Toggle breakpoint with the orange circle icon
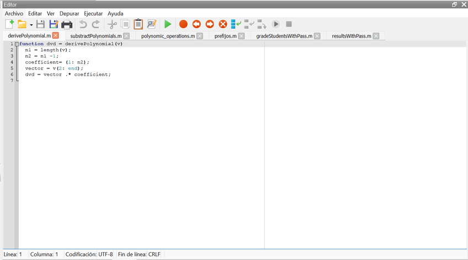Screen dimensions: 468x260 pos(183,24)
